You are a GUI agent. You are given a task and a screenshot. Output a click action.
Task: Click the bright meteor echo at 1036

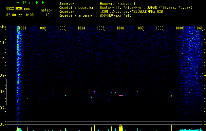(x=121, y=95)
